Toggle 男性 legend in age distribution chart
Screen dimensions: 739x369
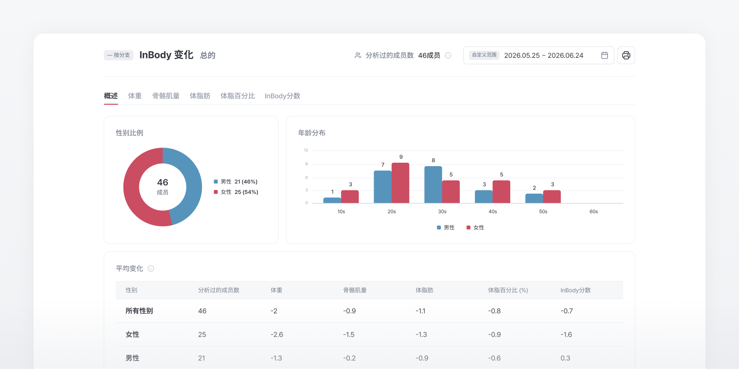(446, 228)
